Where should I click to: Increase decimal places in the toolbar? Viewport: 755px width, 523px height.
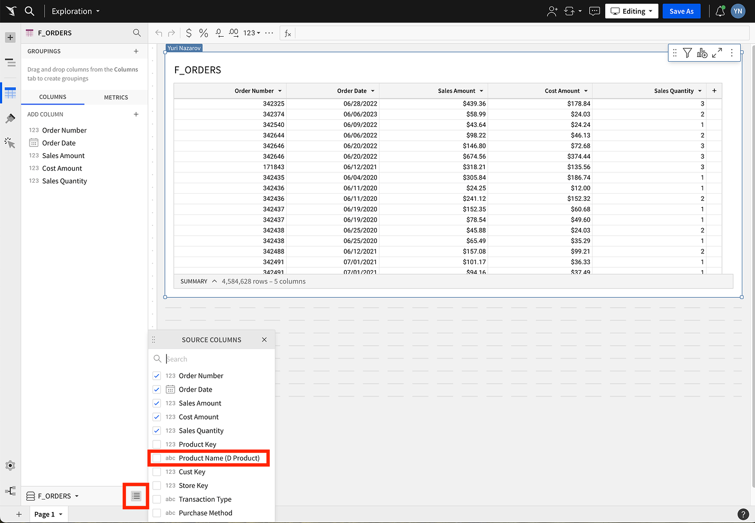coord(233,32)
